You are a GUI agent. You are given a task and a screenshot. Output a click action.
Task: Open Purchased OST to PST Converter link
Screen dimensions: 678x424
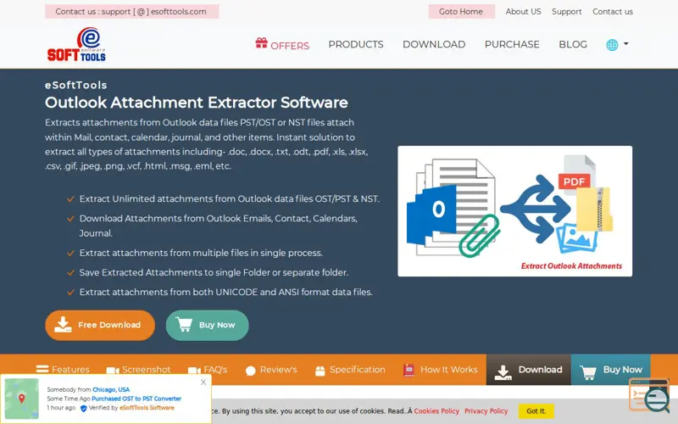(x=136, y=399)
